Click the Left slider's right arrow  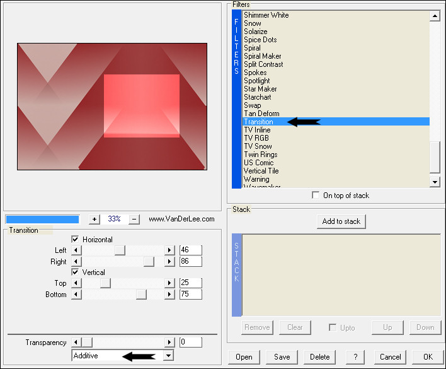[169, 250]
